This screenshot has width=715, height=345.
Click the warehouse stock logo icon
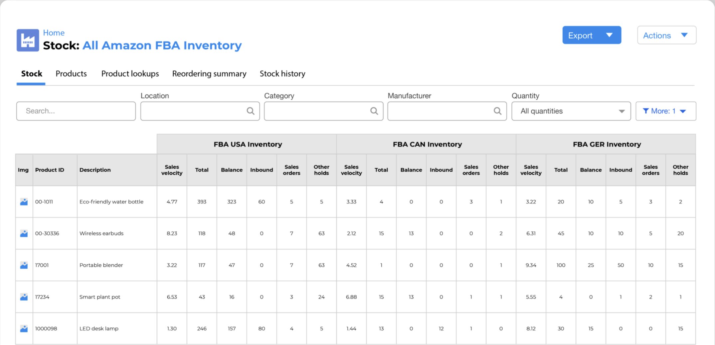tap(28, 41)
